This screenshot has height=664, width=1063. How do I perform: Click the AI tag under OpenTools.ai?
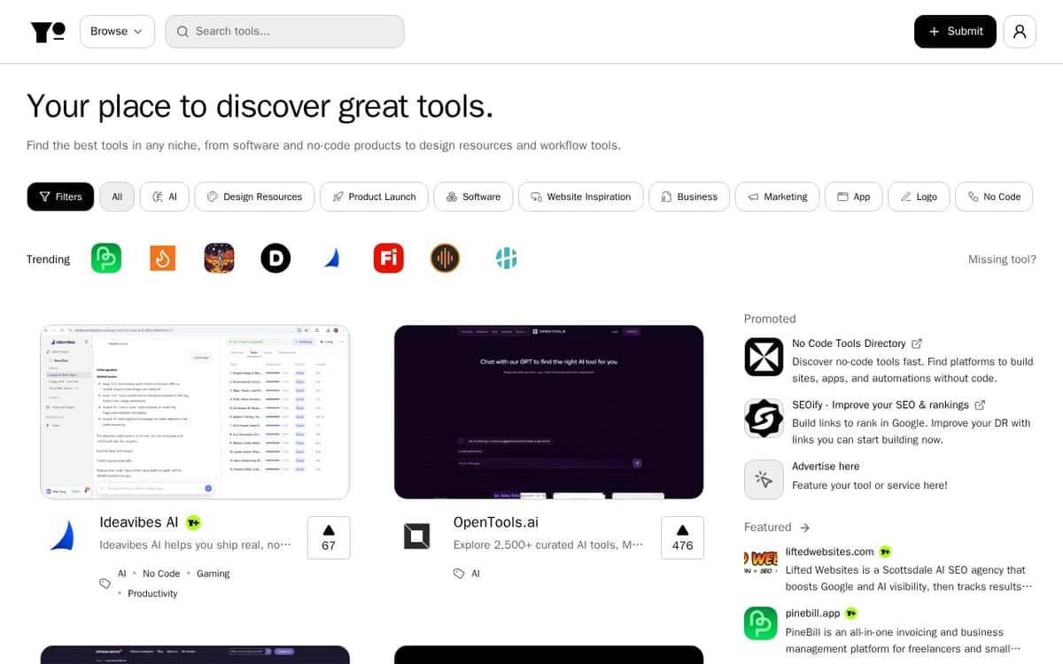point(476,574)
